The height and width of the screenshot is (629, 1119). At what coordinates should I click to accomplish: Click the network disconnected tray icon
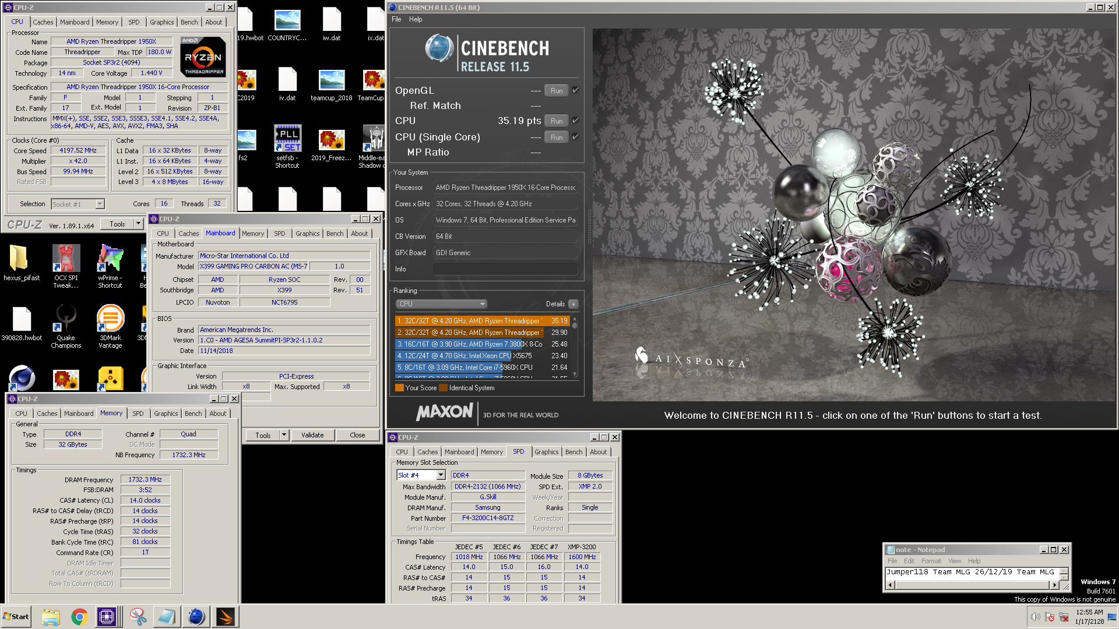click(x=1064, y=617)
